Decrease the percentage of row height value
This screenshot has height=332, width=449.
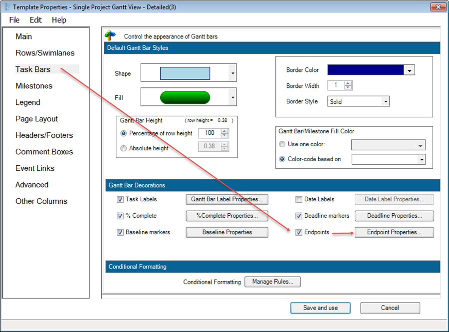point(224,136)
